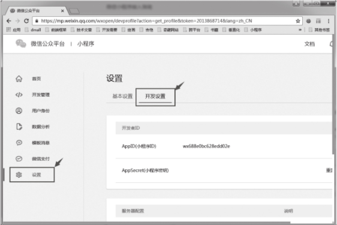This screenshot has width=337, height=225.
Task: Click the 设置 page heading
Action: (115, 78)
